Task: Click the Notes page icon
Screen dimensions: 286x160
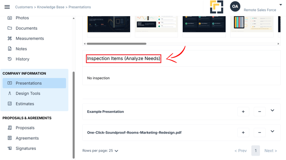Action: pos(10,49)
